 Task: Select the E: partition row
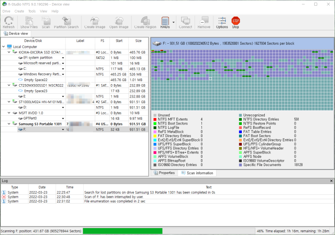pos(75,96)
